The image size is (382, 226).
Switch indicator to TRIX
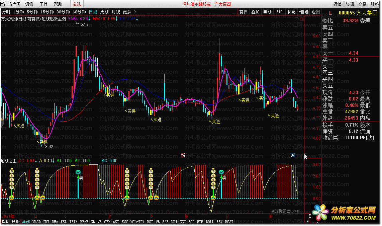tap(73, 222)
